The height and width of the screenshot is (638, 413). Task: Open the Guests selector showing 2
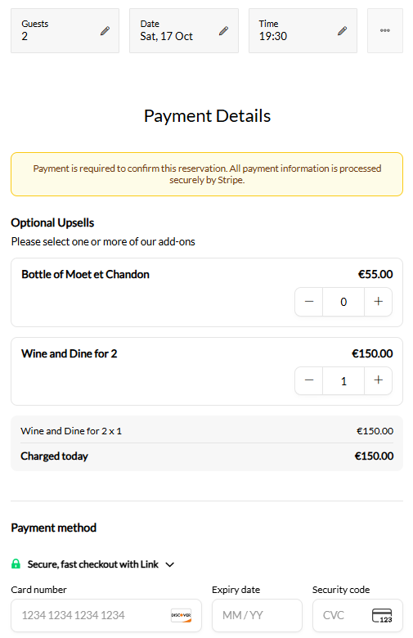[x=65, y=30]
